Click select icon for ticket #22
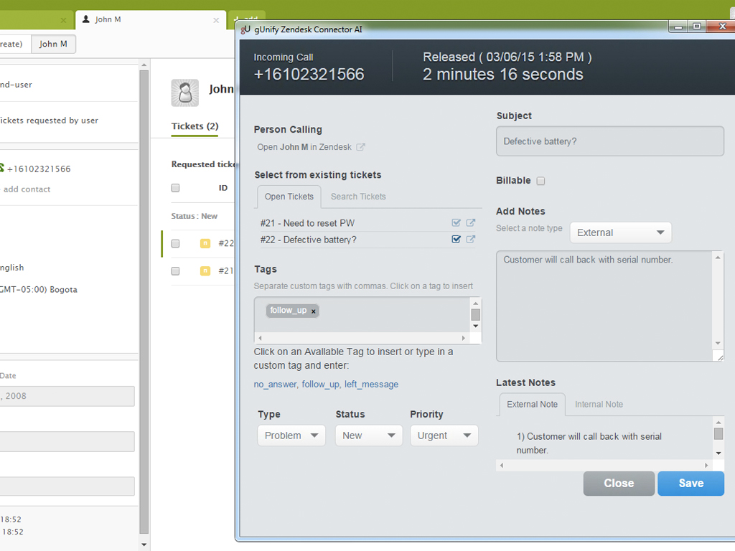735x551 pixels. coord(457,240)
